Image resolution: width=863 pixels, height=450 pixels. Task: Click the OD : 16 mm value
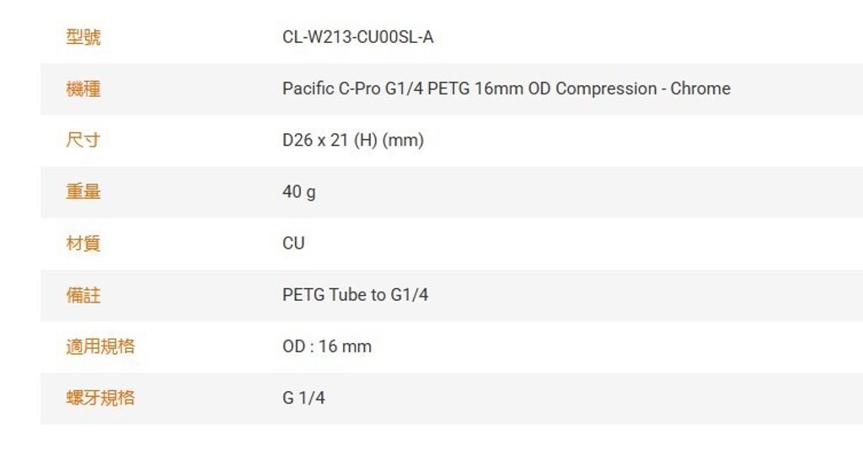pyautogui.click(x=327, y=346)
